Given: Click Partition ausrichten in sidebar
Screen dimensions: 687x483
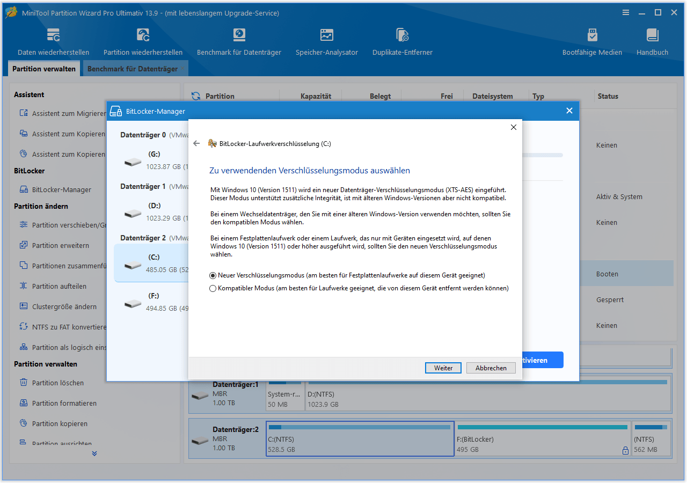Looking at the screenshot, I should [55, 443].
